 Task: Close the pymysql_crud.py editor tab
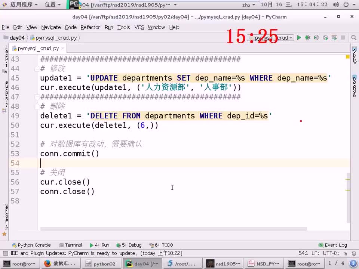point(62,48)
